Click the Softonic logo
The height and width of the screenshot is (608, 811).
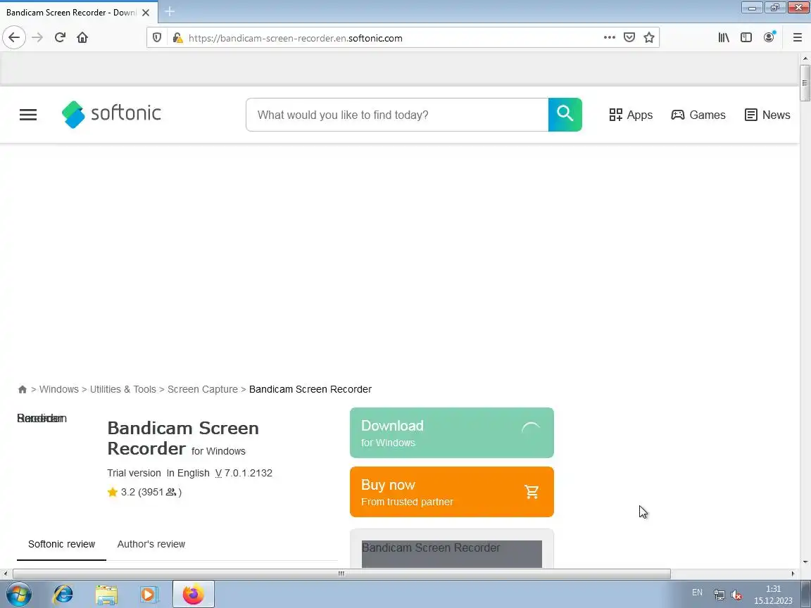pos(111,114)
